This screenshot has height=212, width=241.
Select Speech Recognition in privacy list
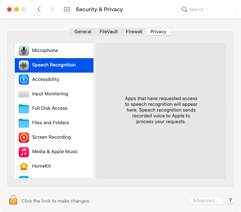pyautogui.click(x=54, y=65)
